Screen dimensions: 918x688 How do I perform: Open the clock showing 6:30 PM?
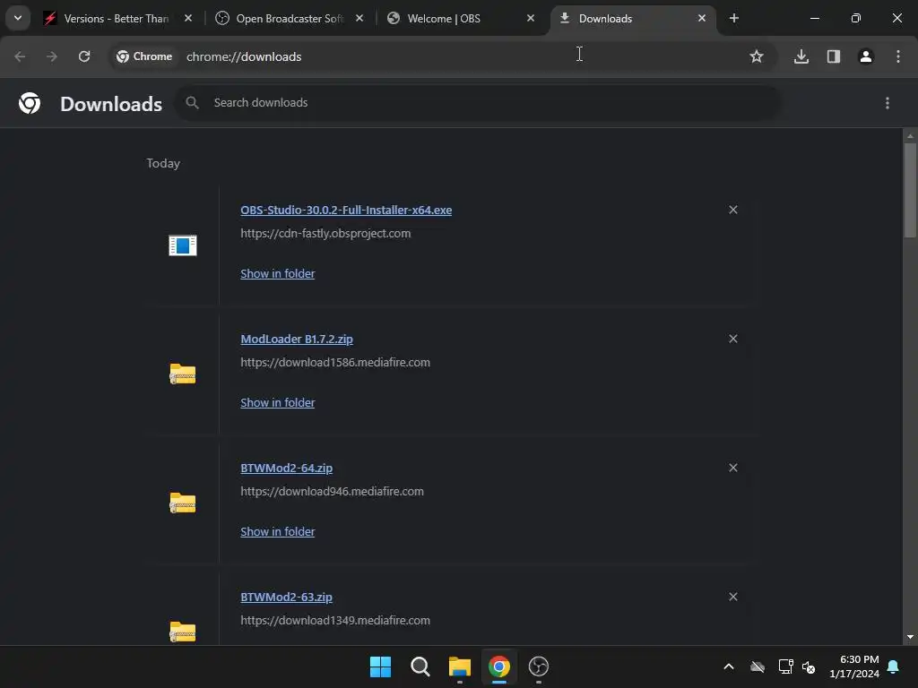(854, 666)
